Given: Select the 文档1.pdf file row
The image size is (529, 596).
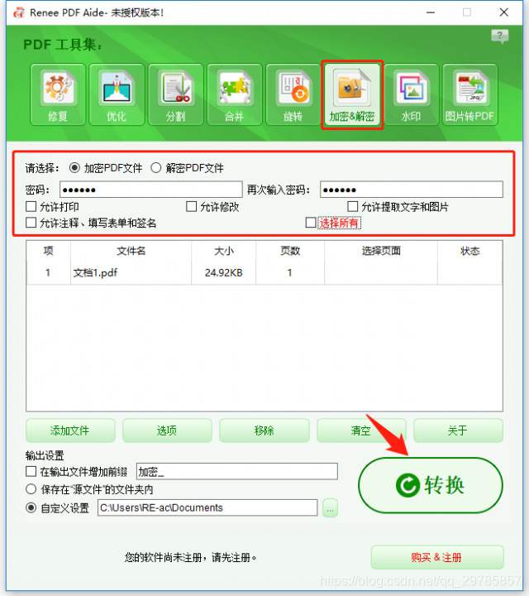Looking at the screenshot, I should click(264, 272).
